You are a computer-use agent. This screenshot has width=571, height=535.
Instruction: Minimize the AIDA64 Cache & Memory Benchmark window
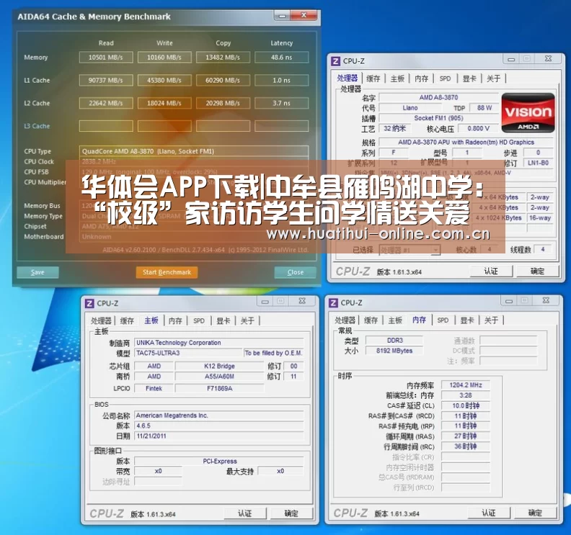click(x=281, y=16)
